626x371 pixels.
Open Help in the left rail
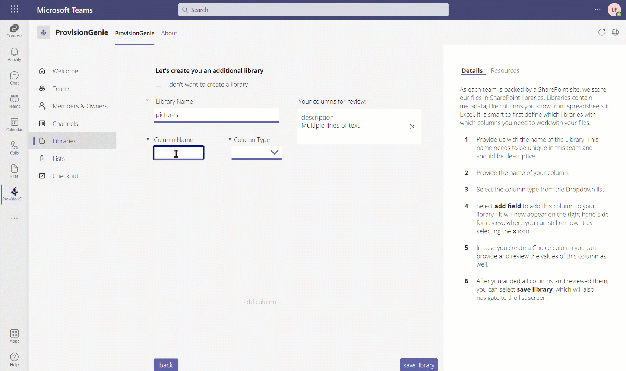point(14,360)
